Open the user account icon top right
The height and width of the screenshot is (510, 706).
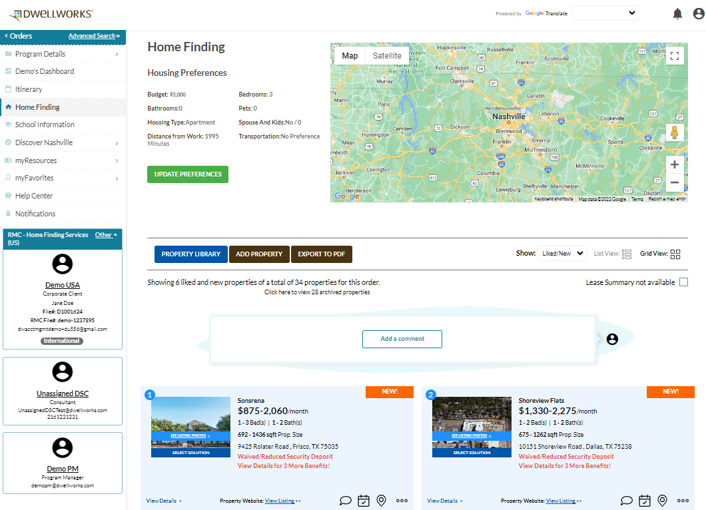(697, 13)
